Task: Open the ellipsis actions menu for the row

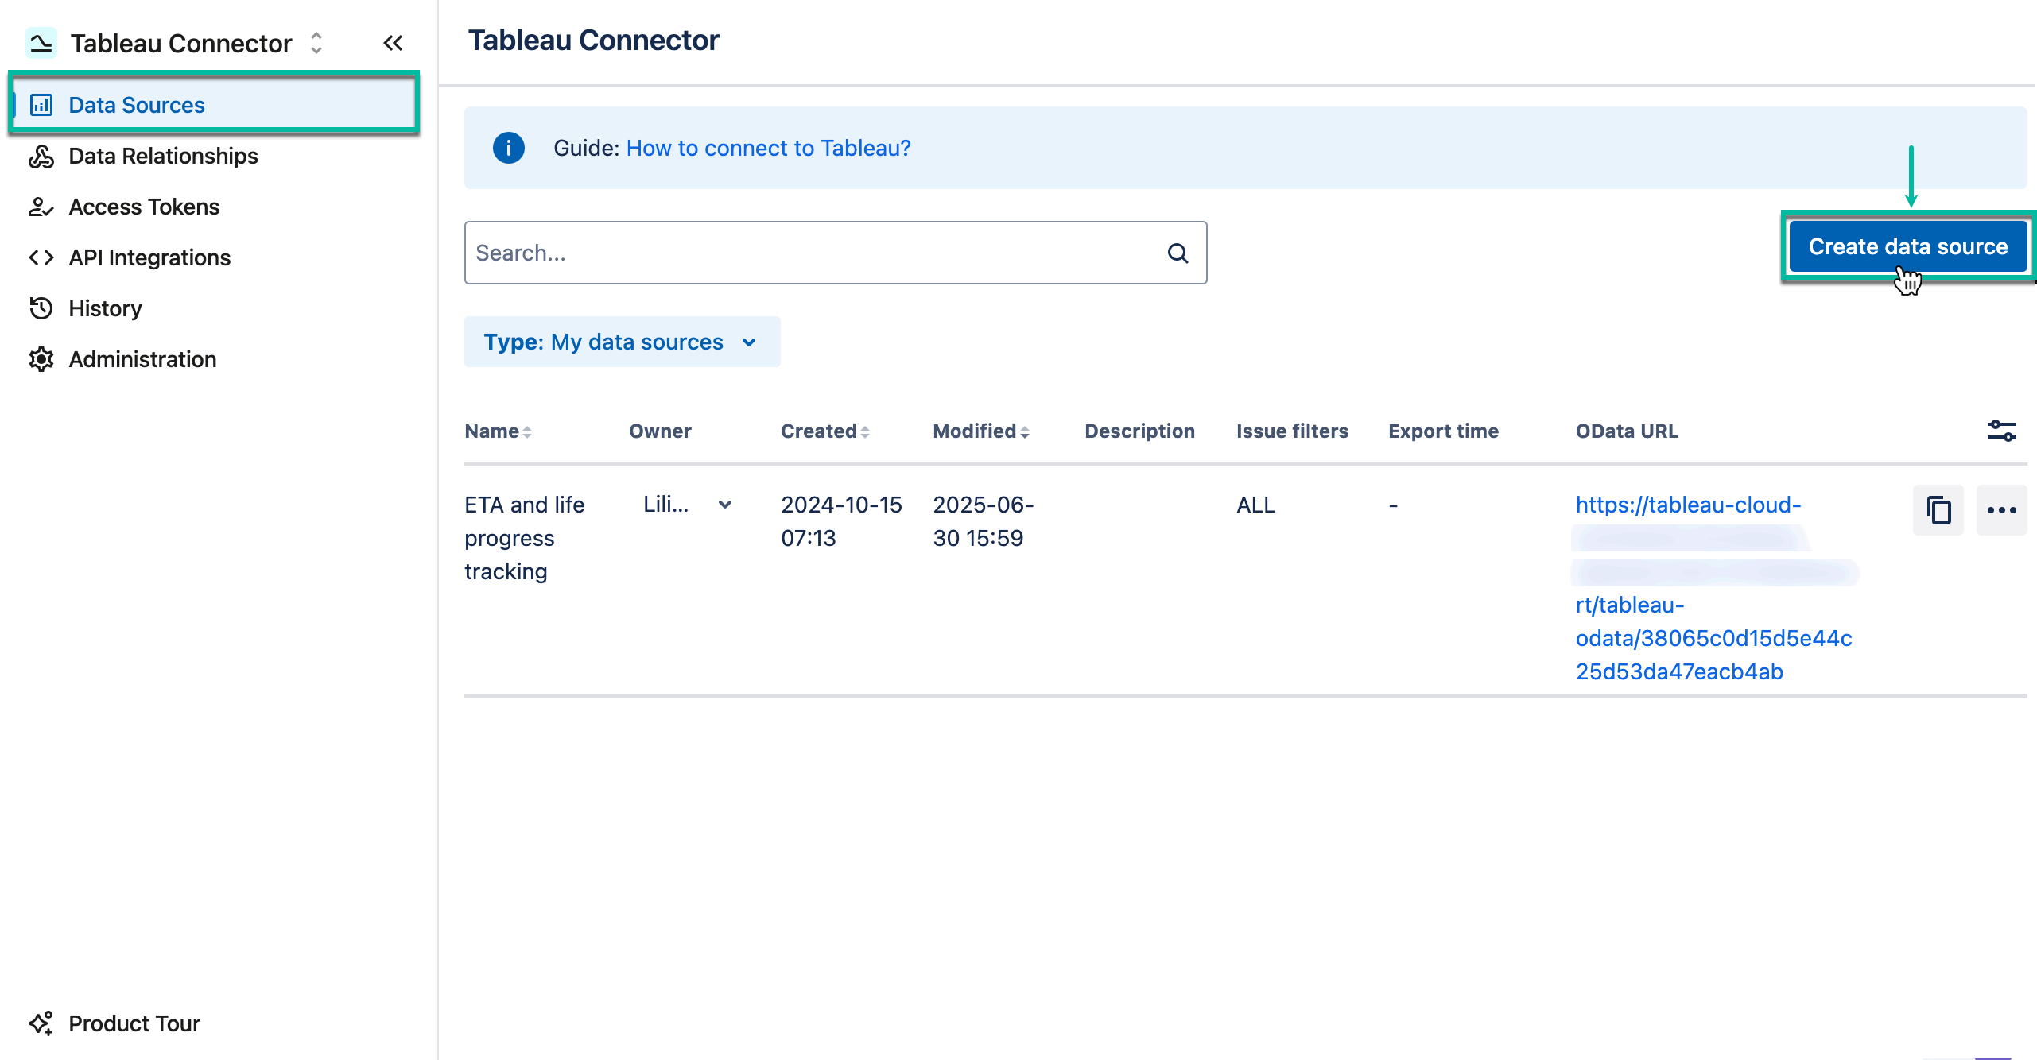Action: (x=2001, y=509)
